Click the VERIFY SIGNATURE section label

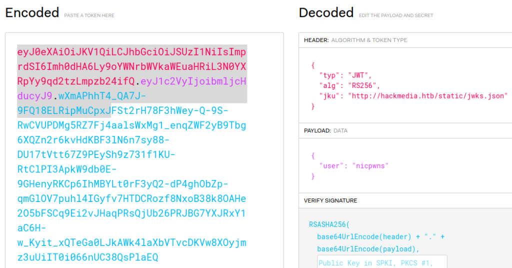(x=330, y=200)
